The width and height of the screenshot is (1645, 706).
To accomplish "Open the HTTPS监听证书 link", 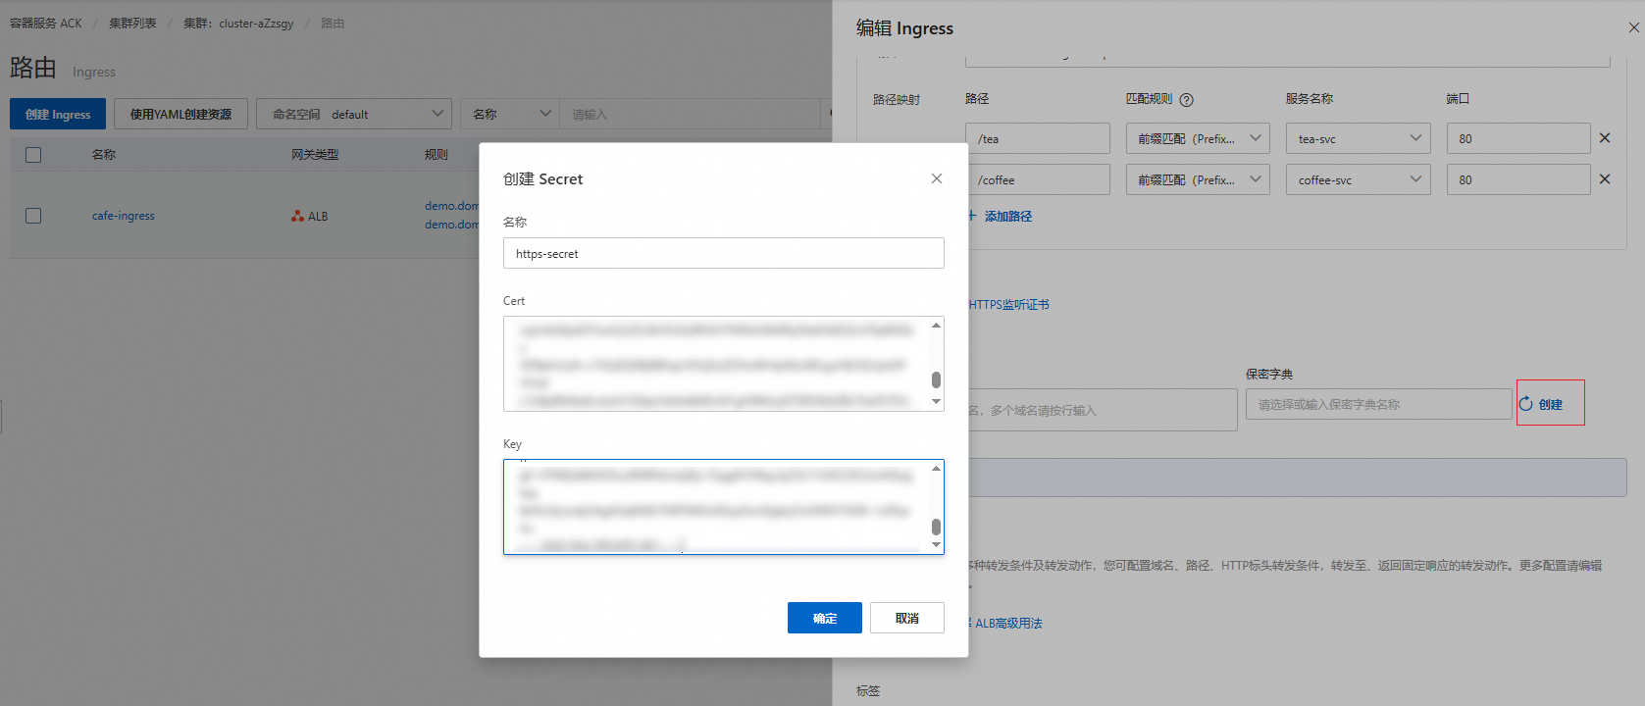I will (x=1009, y=305).
